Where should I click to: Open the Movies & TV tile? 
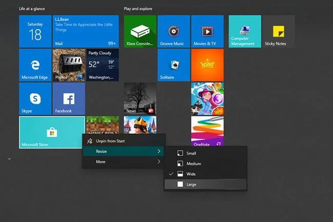(x=207, y=31)
